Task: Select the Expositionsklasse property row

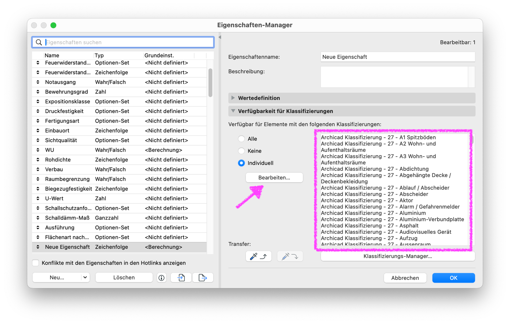Action: (x=119, y=102)
